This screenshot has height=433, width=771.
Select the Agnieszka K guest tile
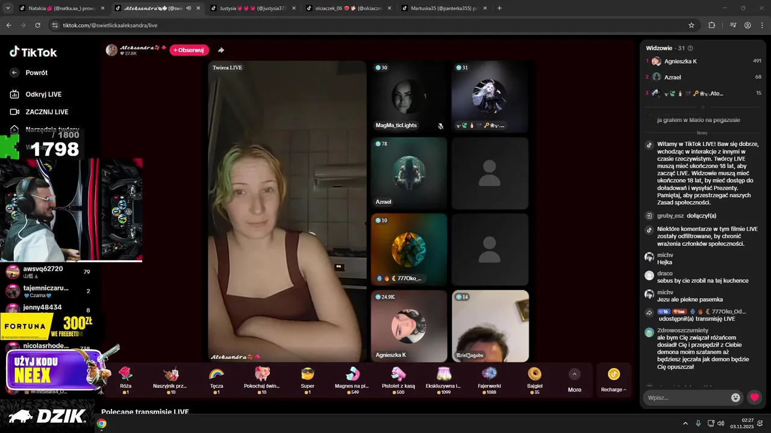pyautogui.click(x=408, y=326)
